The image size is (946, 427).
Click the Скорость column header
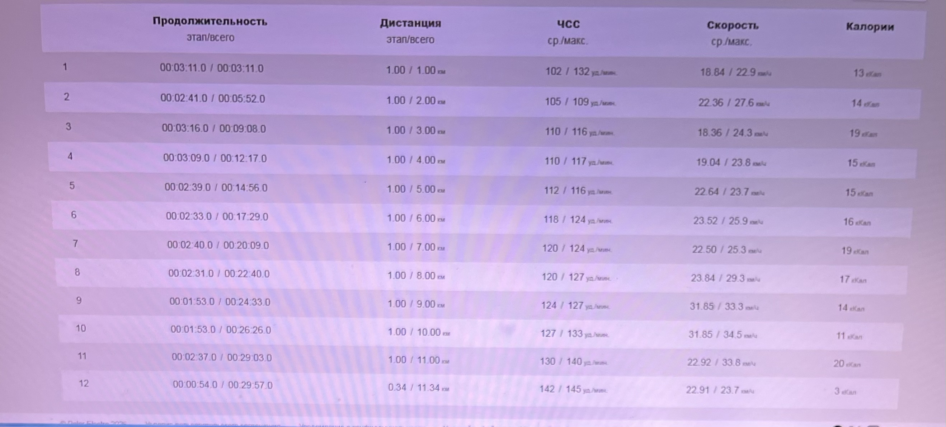point(732,26)
